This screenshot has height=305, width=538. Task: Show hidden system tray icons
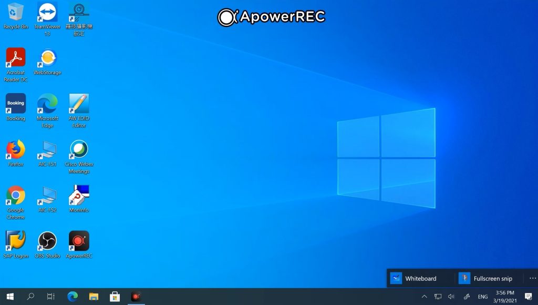tap(425, 297)
